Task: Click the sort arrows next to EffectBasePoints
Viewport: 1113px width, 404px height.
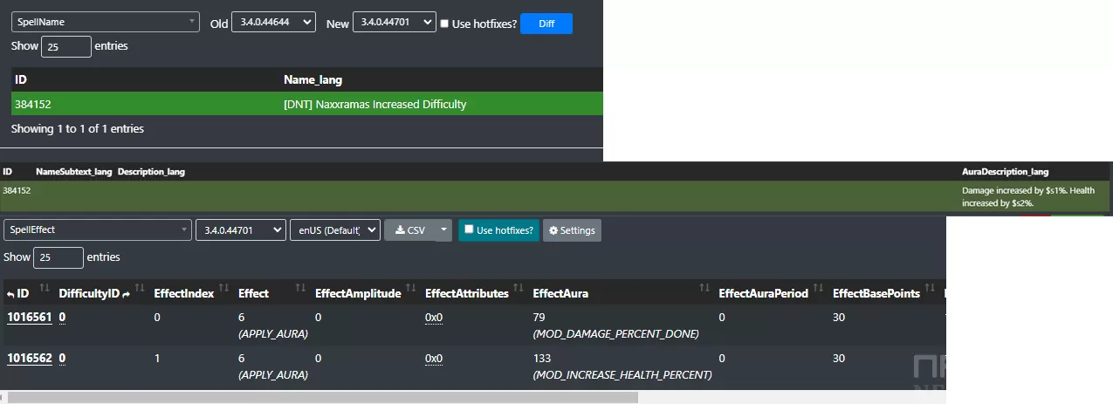Action: 929,289
